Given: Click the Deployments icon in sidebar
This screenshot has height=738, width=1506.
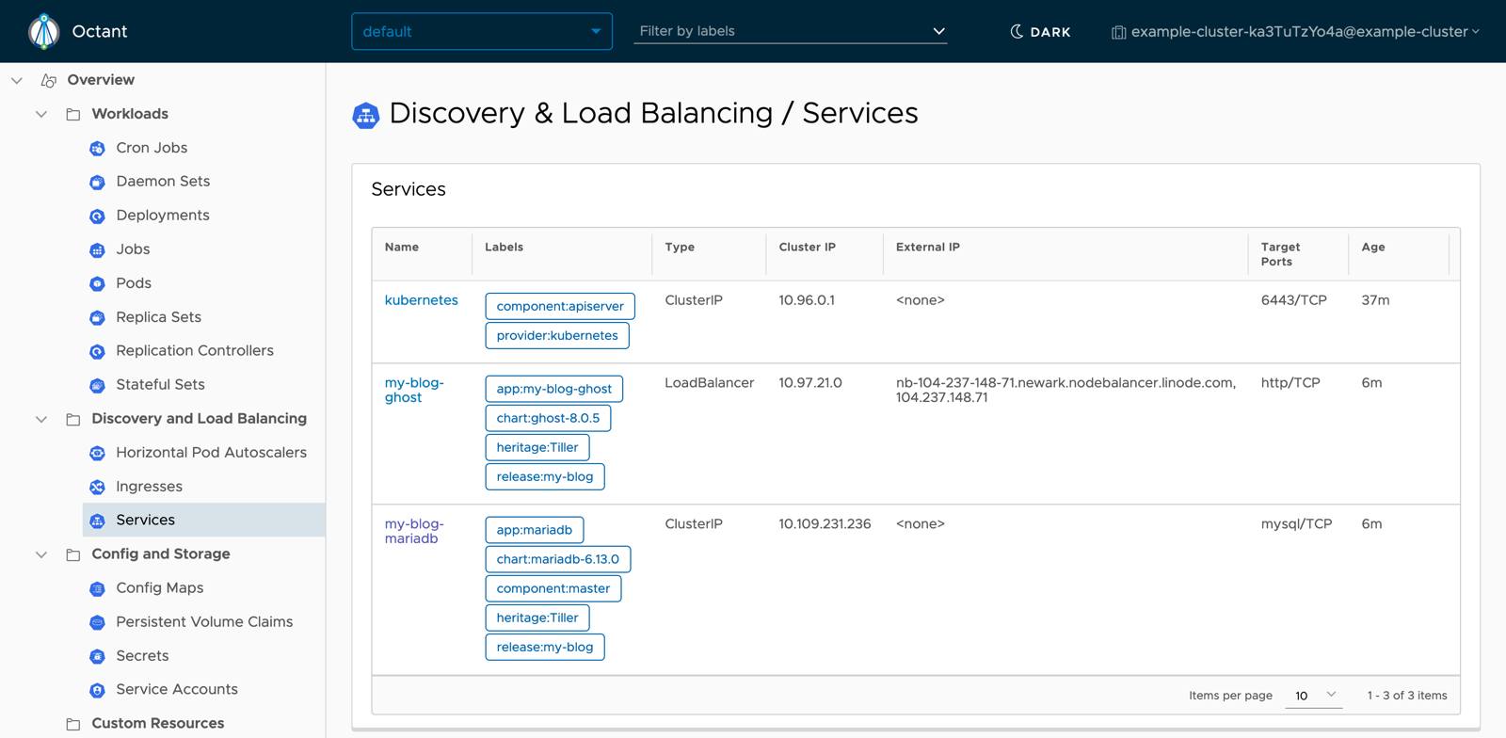Looking at the screenshot, I should tap(97, 216).
